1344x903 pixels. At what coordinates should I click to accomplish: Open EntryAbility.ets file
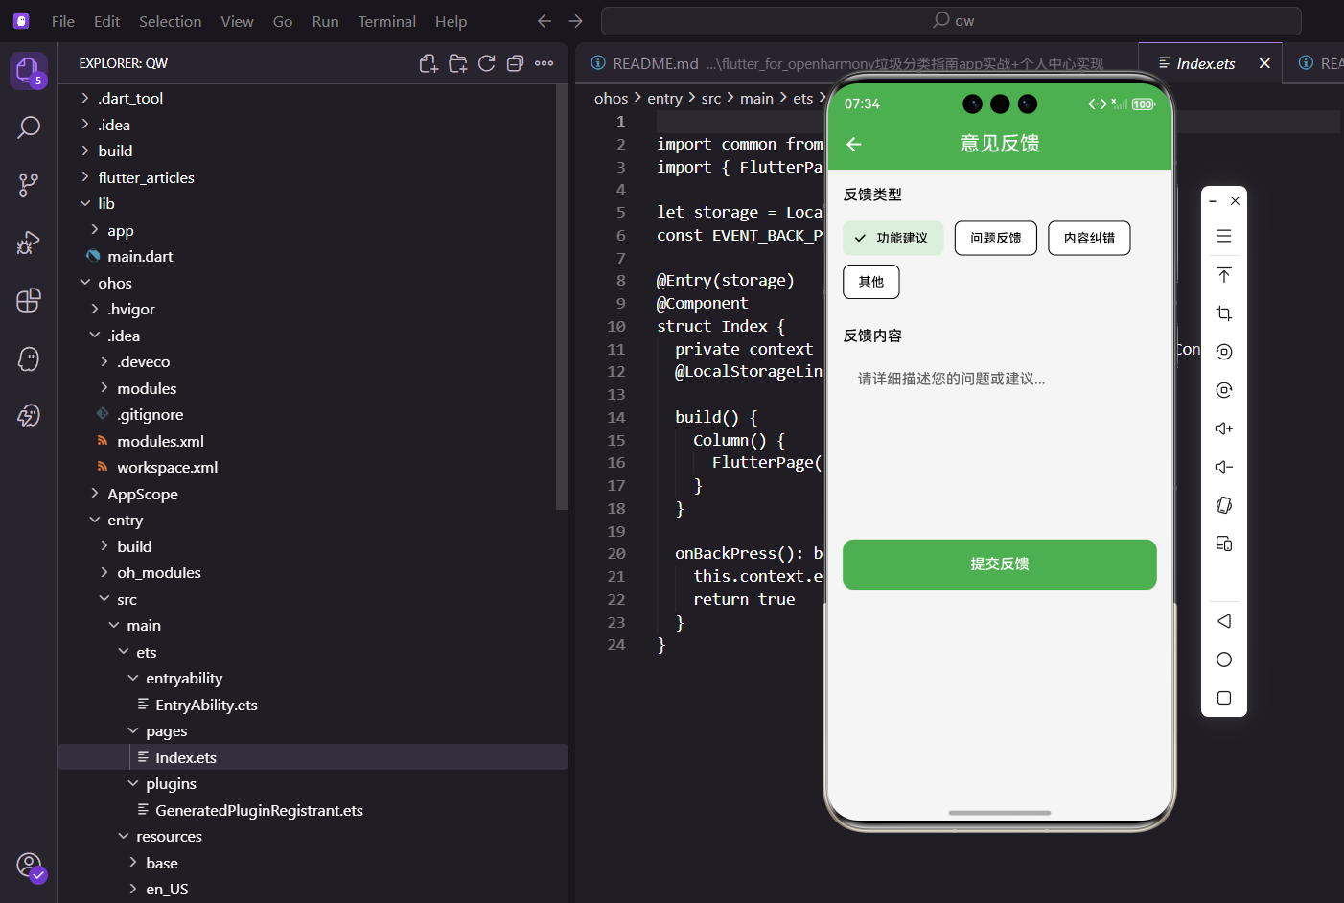[x=206, y=705]
